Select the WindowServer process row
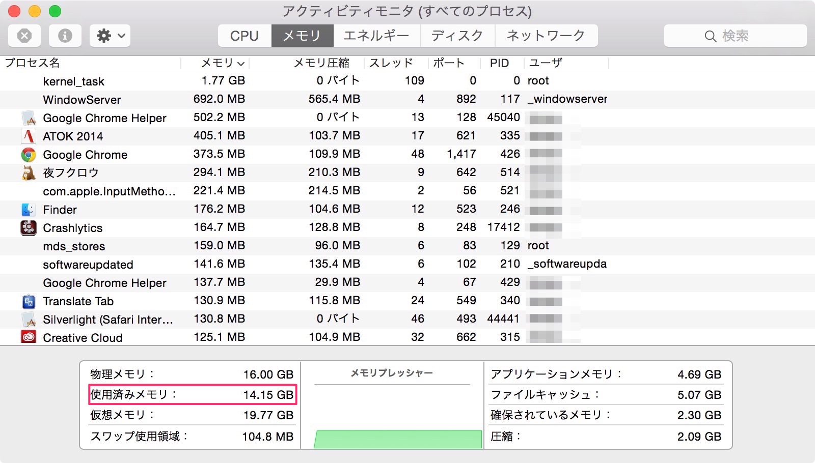 click(407, 99)
